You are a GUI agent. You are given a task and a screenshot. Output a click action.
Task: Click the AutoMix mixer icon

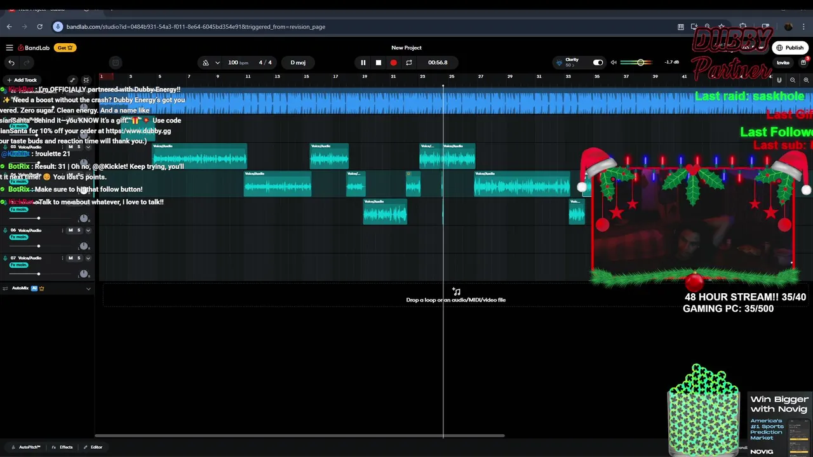(x=6, y=288)
